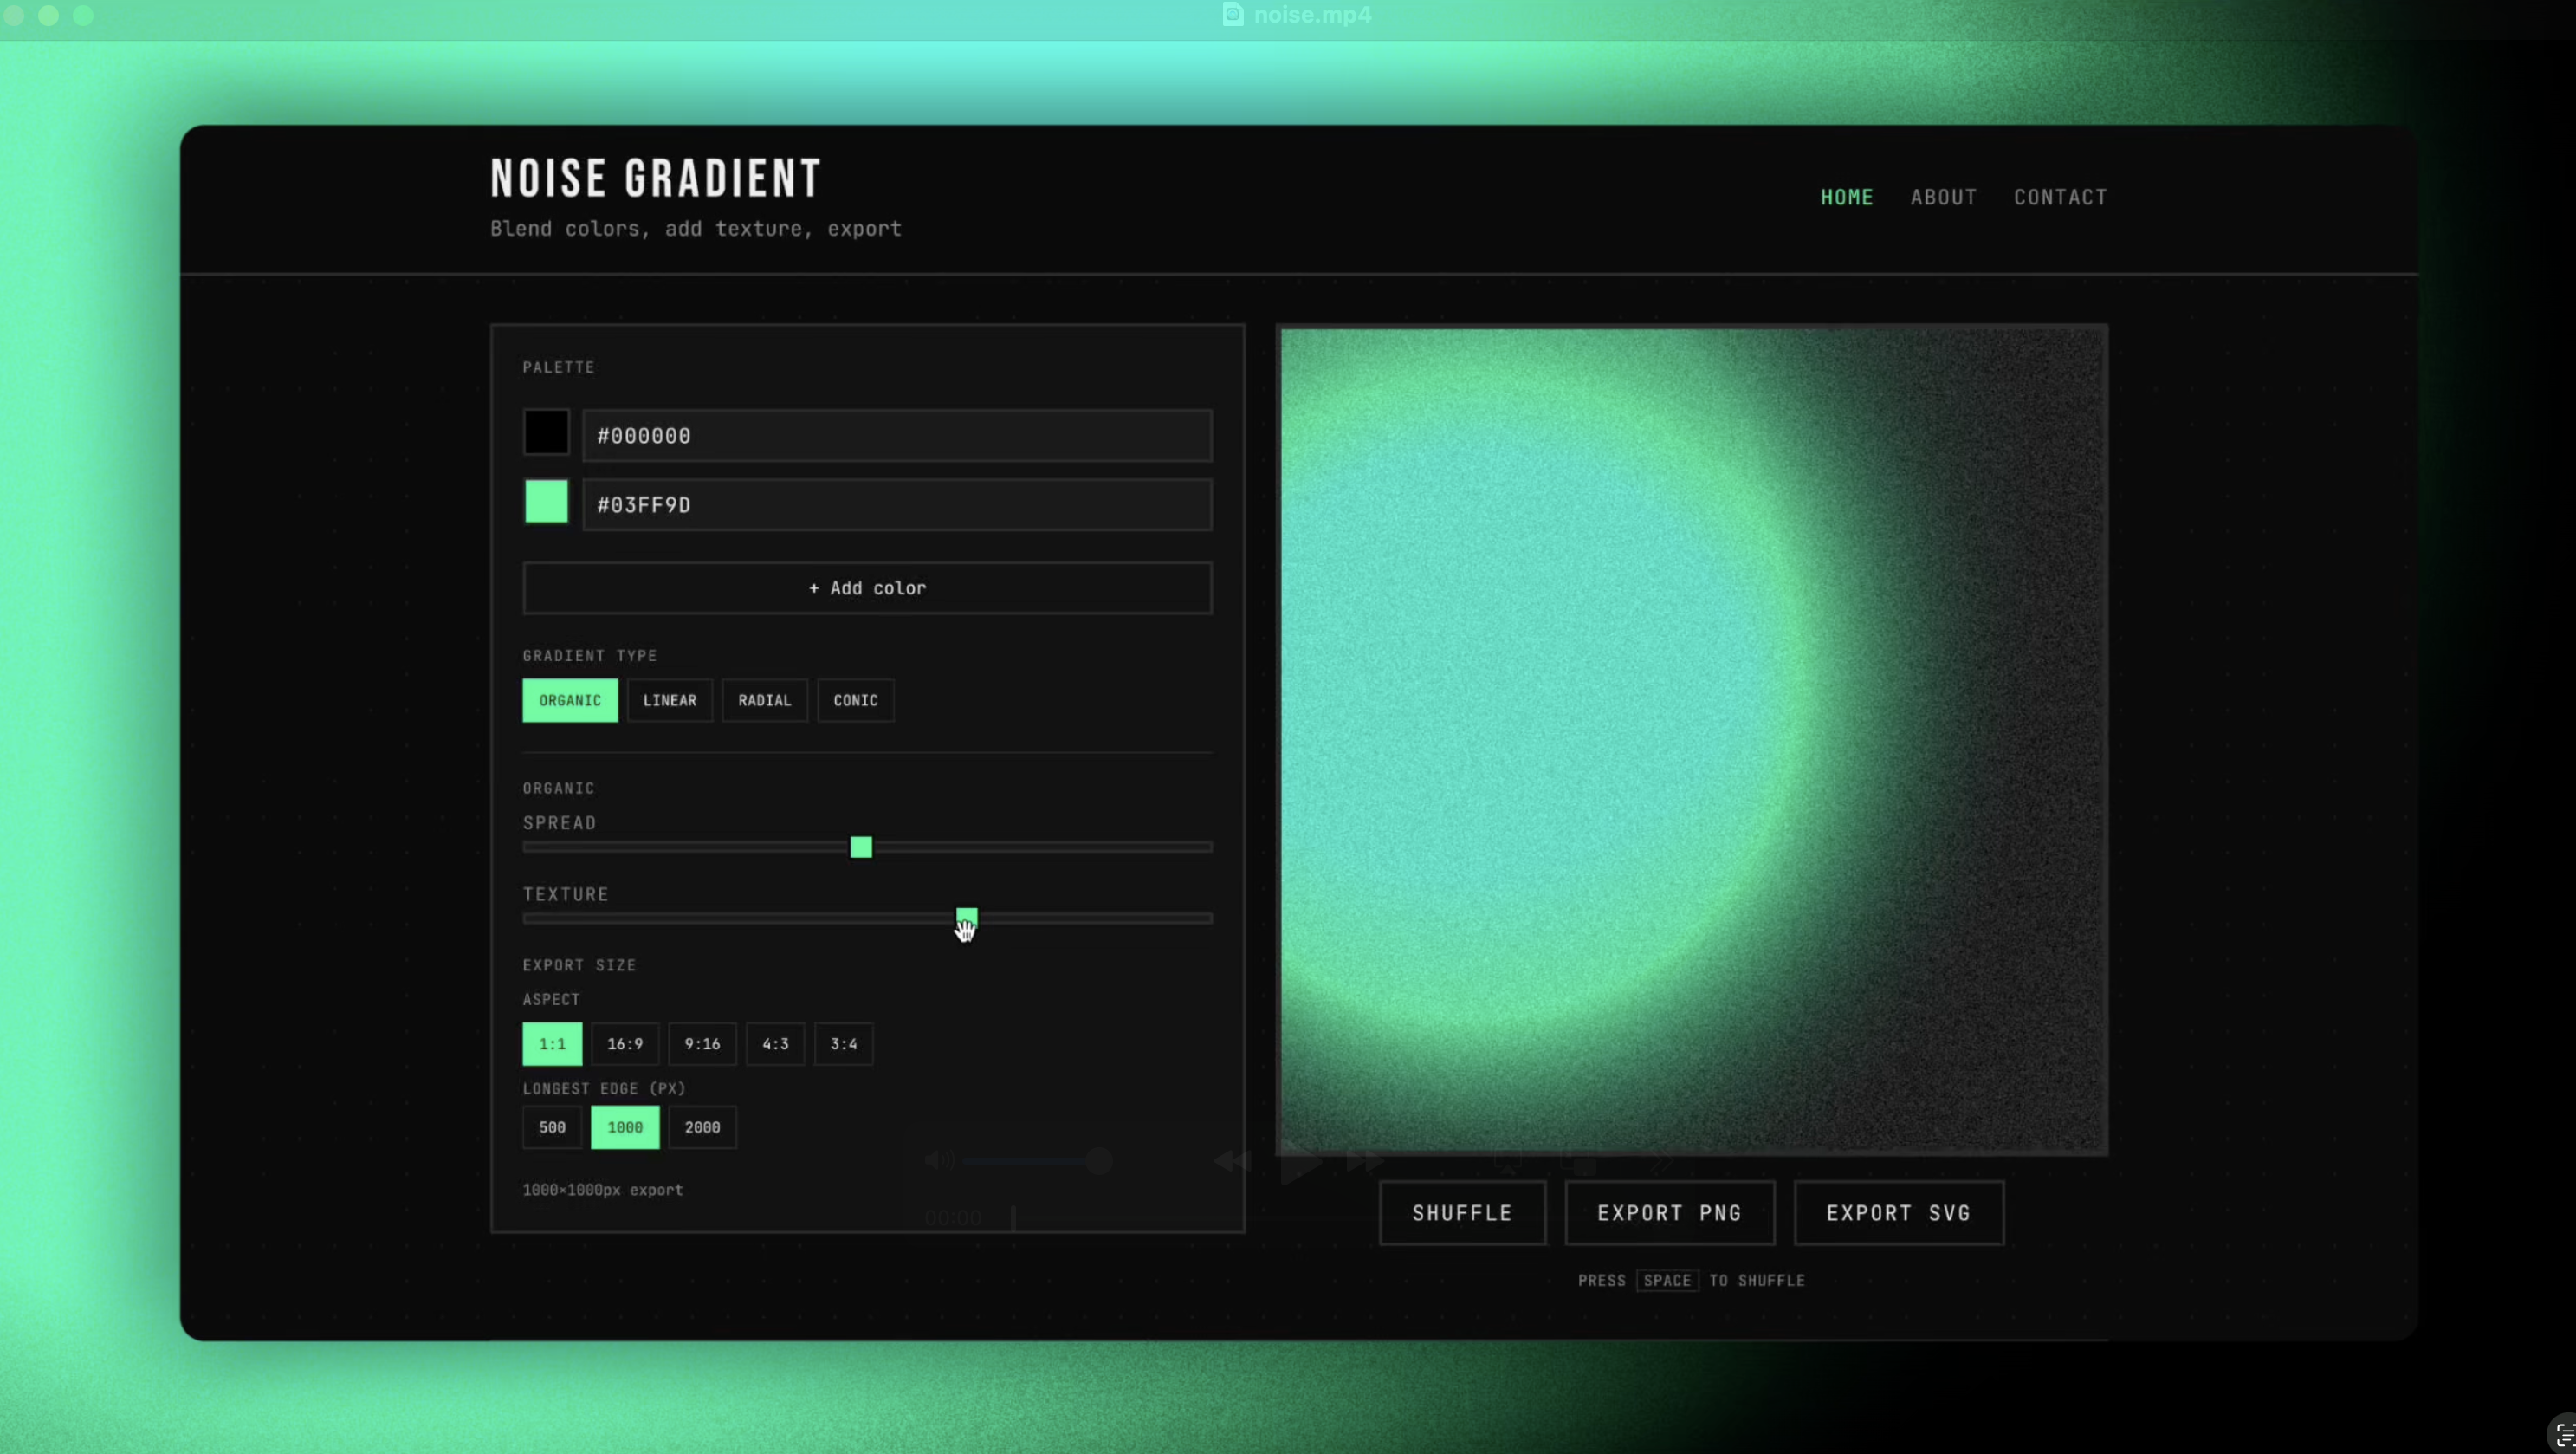This screenshot has height=1454, width=2576.
Task: Open the ABOUT page
Action: coord(1942,198)
